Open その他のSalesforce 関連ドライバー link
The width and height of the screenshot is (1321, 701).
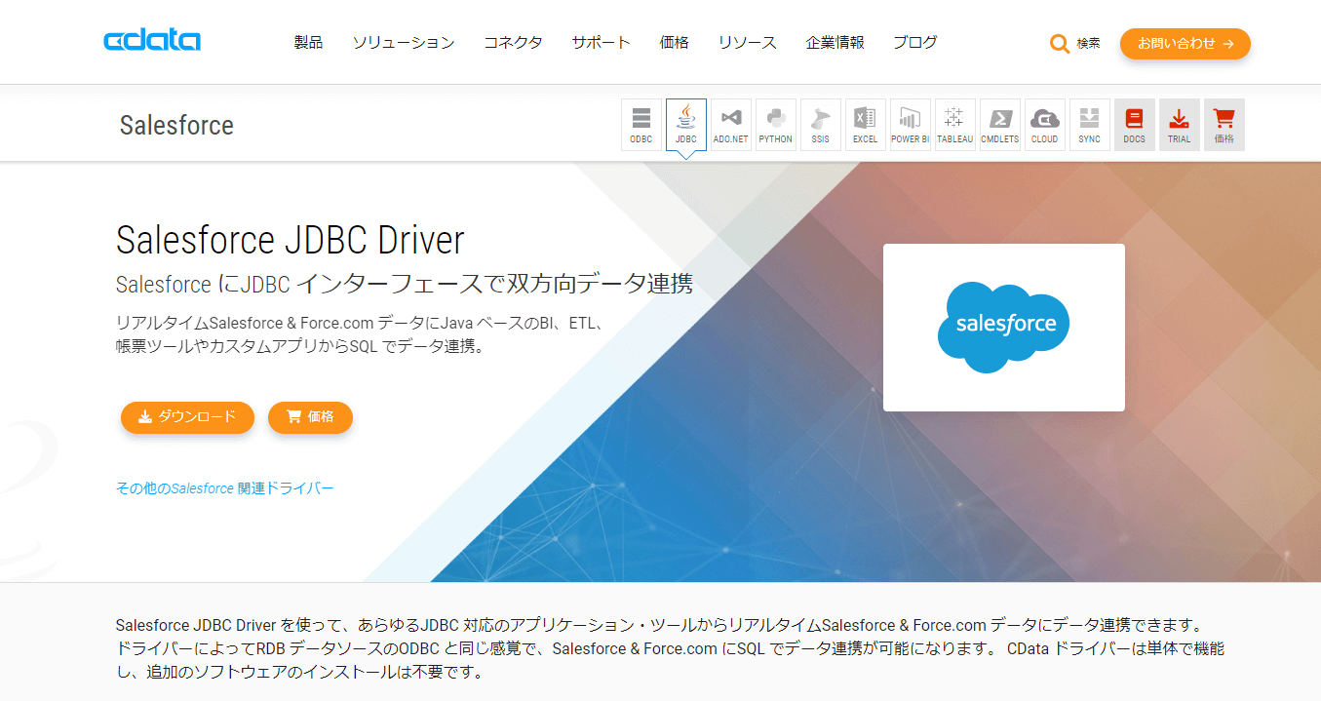[x=224, y=488]
